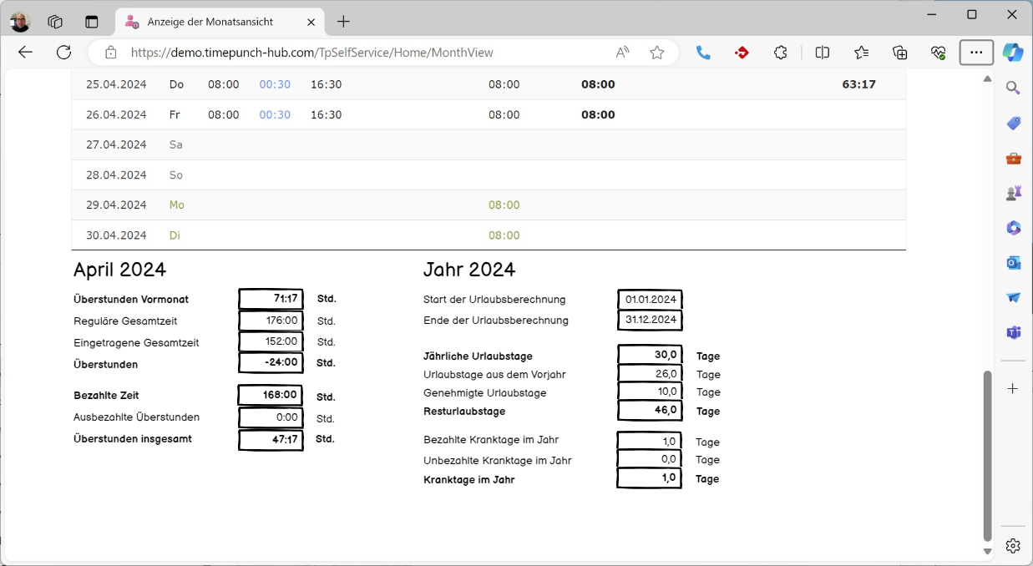Screen dimensions: 1033x566
Task: Open the Extensions puzzle icon
Action: point(780,53)
